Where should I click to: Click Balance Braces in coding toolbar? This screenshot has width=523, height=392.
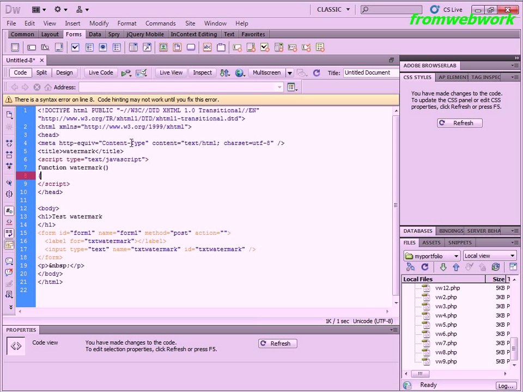point(9,194)
